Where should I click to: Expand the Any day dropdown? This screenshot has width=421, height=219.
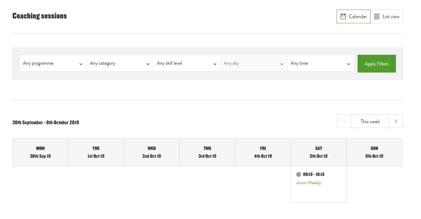[x=253, y=63]
